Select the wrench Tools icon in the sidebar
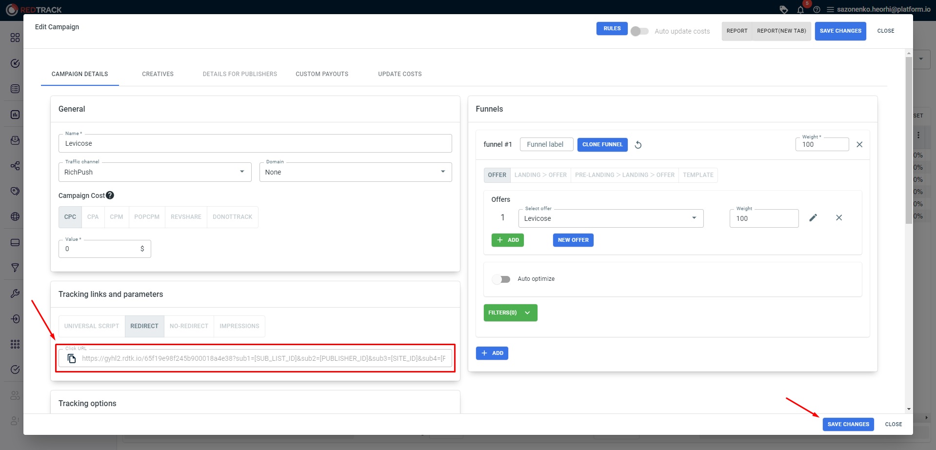936x450 pixels. (x=15, y=293)
